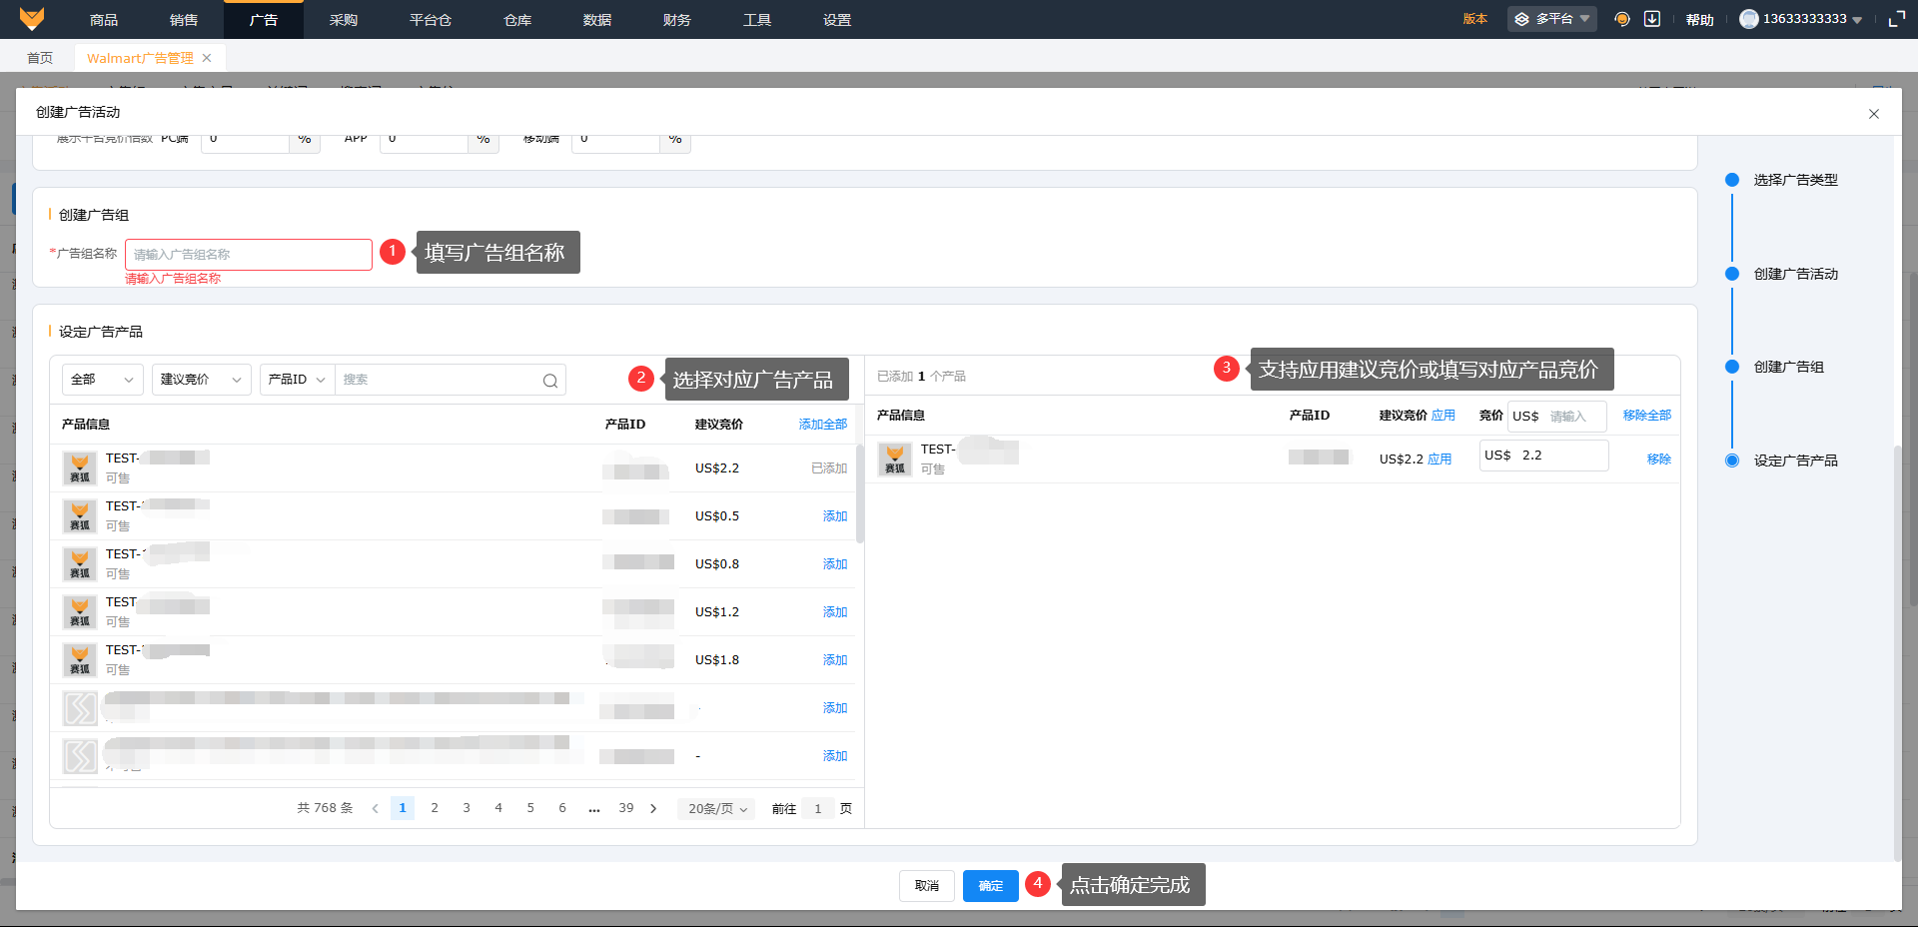Screen dimensions: 1918x927
Task: Close the 创建广告活动 dialog
Action: click(1874, 114)
